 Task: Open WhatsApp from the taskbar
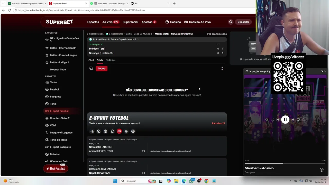(191, 181)
